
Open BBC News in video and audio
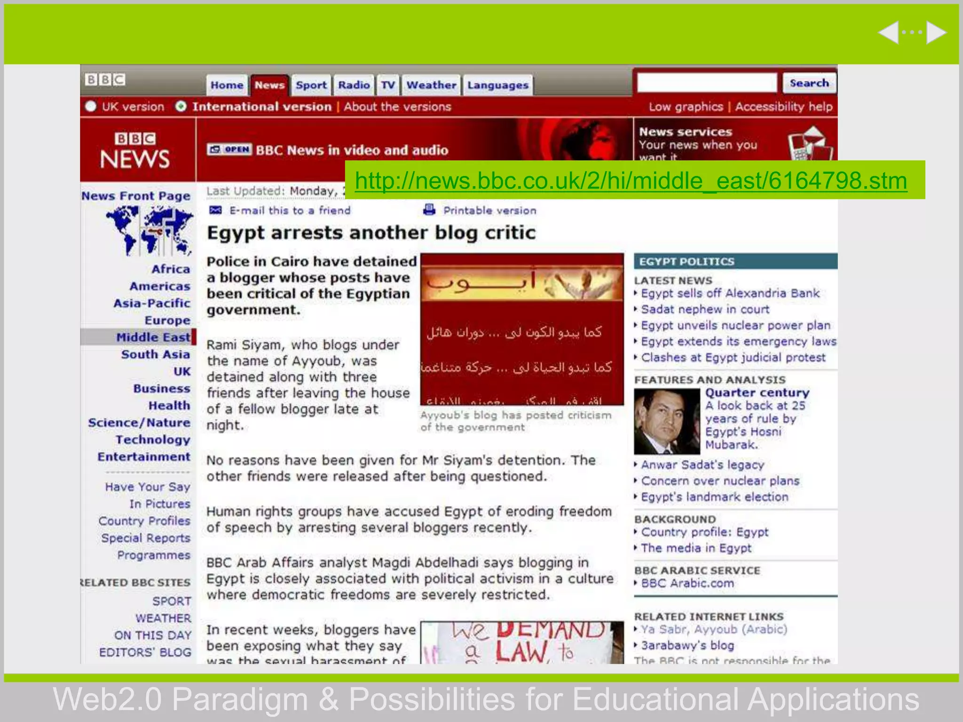tap(352, 150)
